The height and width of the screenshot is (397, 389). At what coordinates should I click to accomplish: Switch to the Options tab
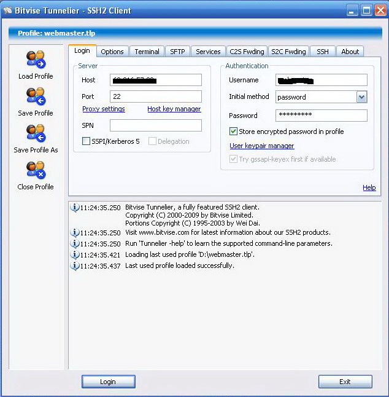point(112,52)
